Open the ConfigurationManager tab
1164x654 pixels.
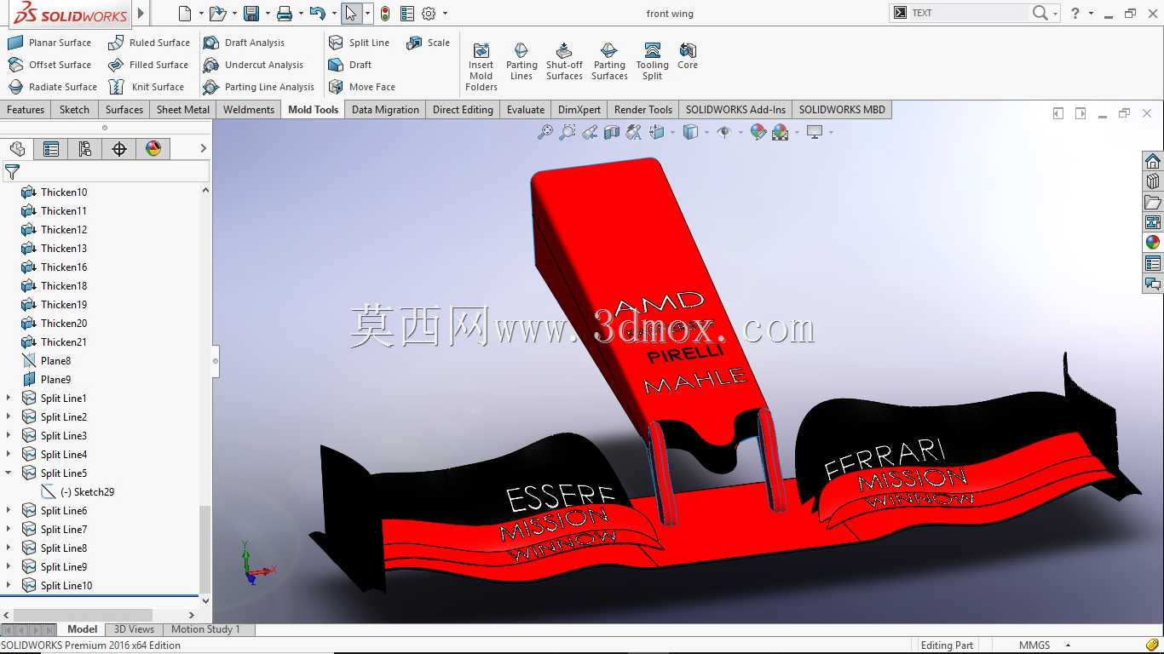point(85,149)
